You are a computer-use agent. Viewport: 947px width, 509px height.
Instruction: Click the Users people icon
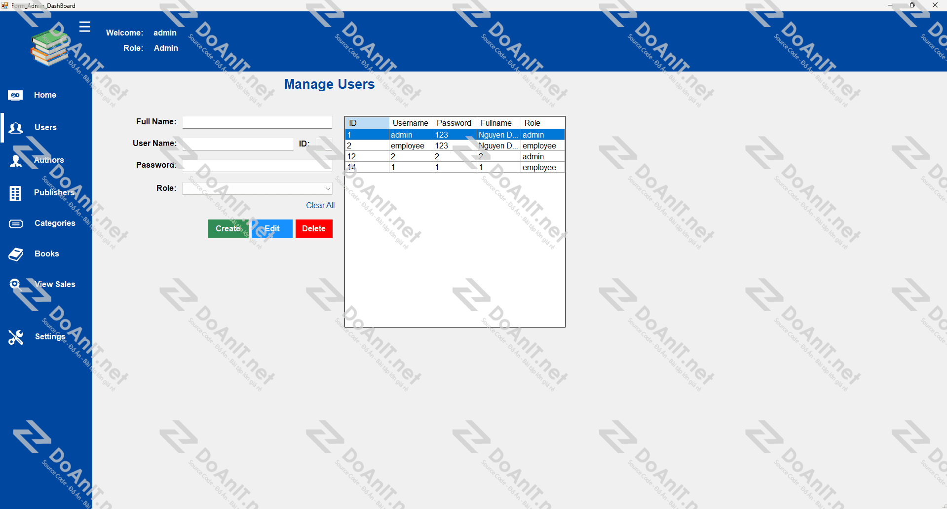point(16,128)
